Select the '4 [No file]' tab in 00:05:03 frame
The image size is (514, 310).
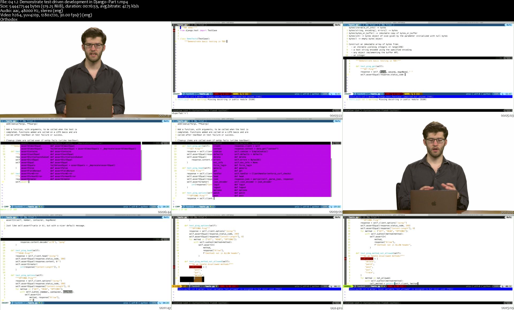[x=385, y=25]
